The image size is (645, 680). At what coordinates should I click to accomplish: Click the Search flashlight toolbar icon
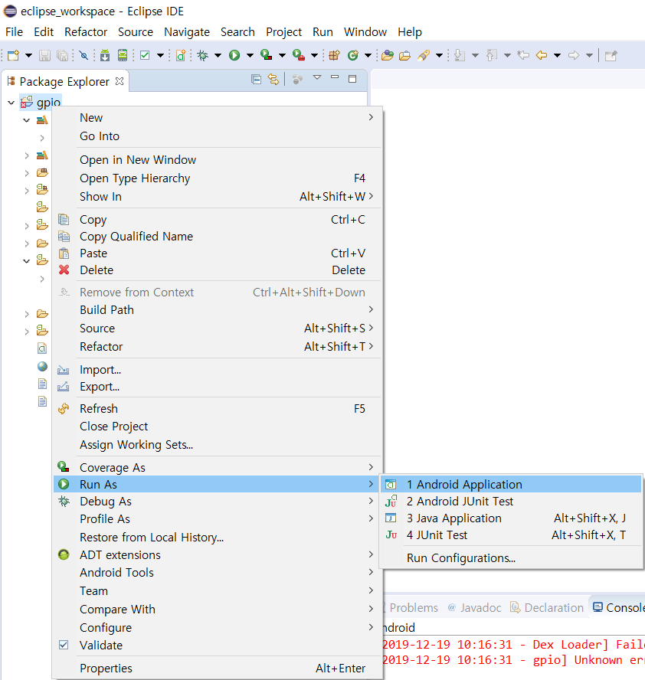pyautogui.click(x=424, y=55)
